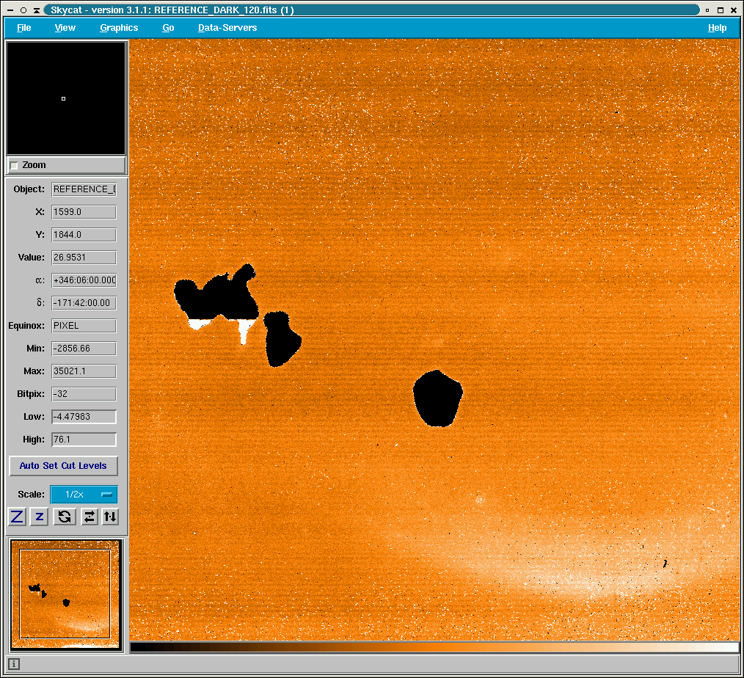
Task: Open the File menu
Action: [24, 28]
